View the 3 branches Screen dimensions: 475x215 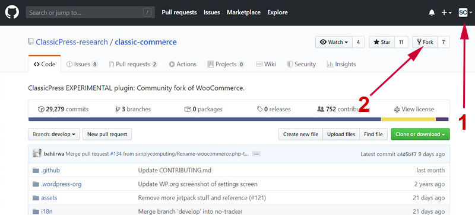pyautogui.click(x=132, y=109)
